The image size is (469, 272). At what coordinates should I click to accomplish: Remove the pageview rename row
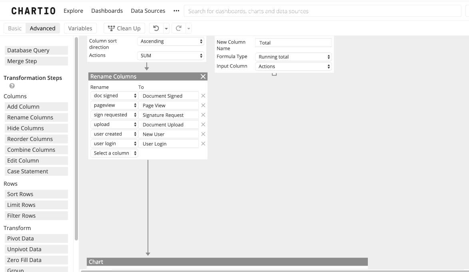click(x=203, y=105)
